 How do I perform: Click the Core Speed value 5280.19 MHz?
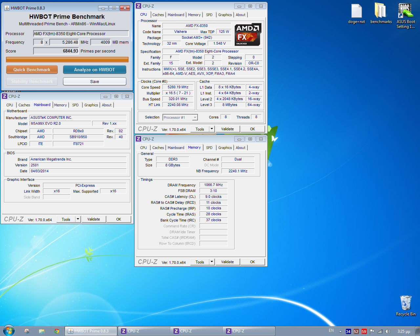[x=178, y=87]
